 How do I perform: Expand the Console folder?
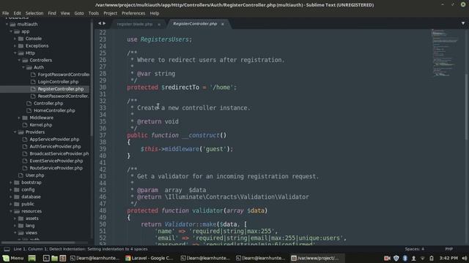coord(15,39)
